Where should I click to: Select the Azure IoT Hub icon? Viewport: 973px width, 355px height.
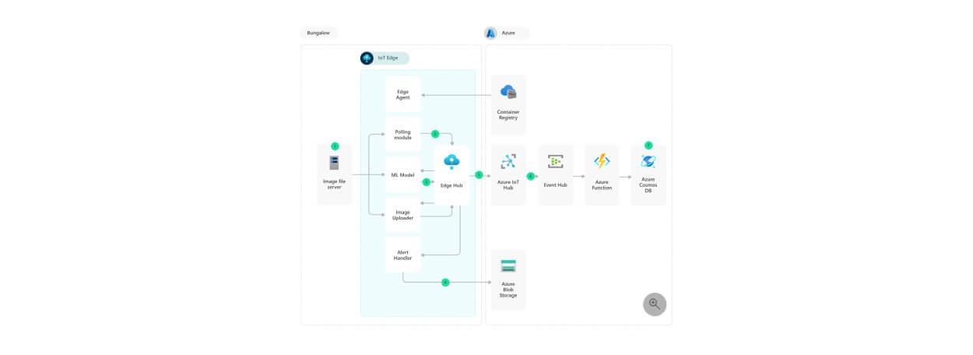[x=508, y=162]
